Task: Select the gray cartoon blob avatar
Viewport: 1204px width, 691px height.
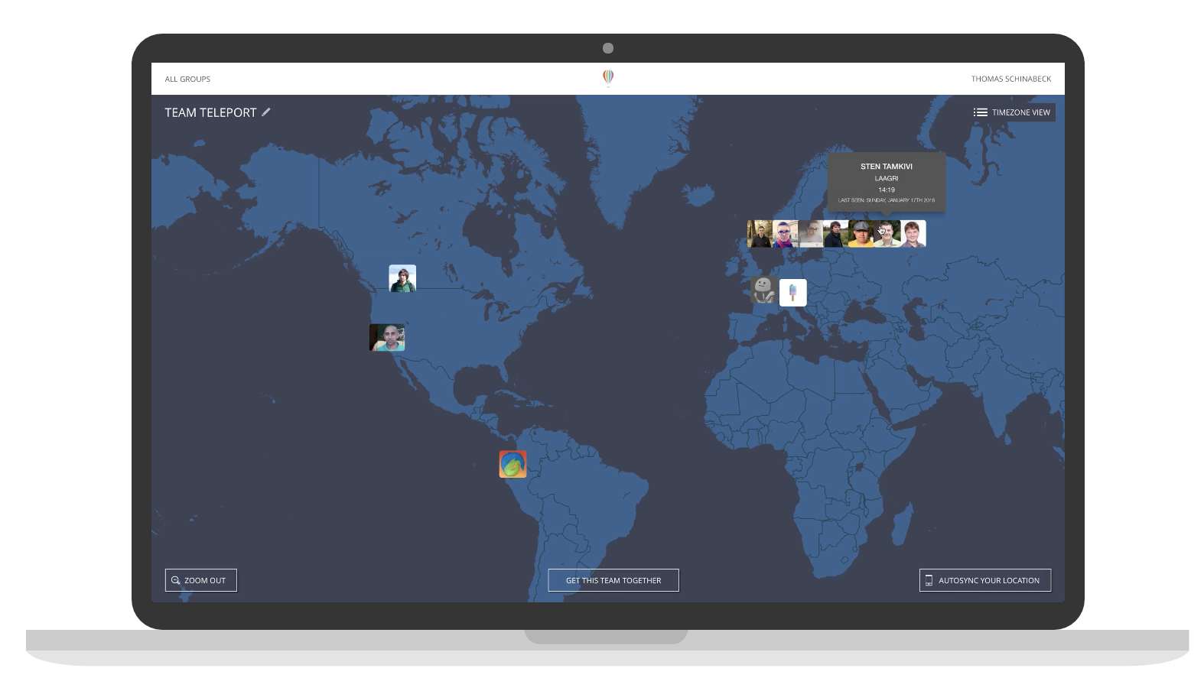Action: pos(763,290)
